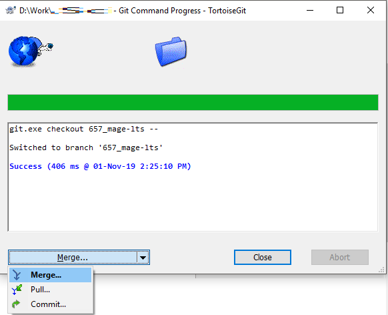This screenshot has height=315, width=388.
Task: Click the main Merge... split button
Action: [x=73, y=258]
